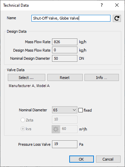Click the Reset valve data button
Screen dimensions: 125x167
coord(65,77)
